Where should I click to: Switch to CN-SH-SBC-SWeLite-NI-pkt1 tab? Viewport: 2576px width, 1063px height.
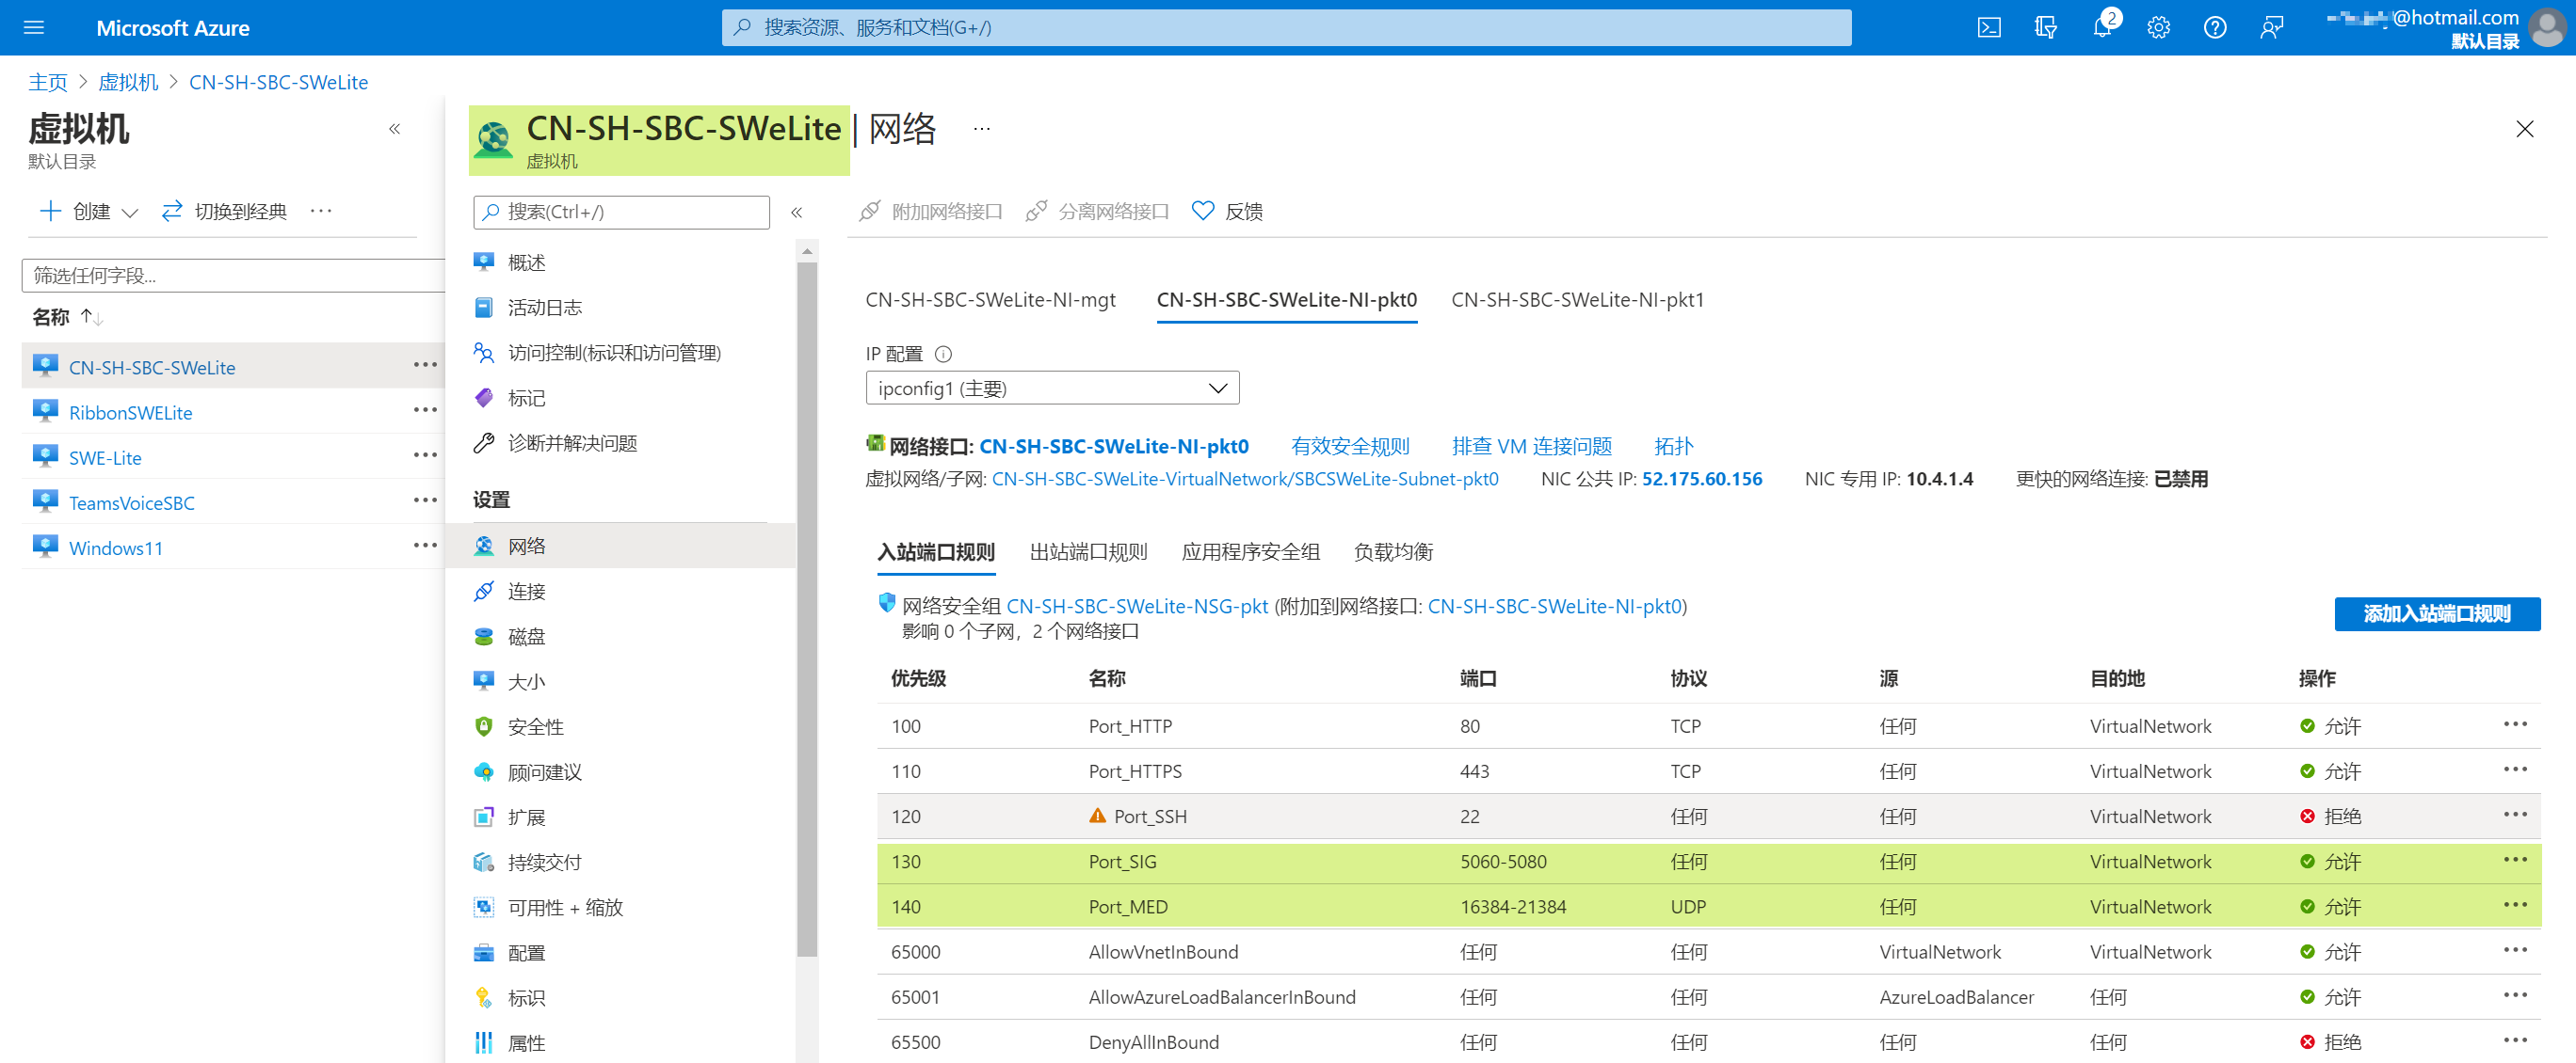point(1577,300)
